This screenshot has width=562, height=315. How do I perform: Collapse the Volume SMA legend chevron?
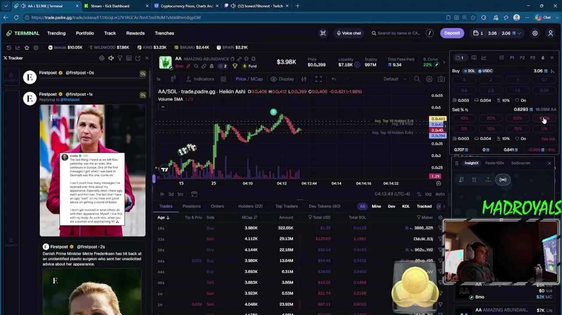[x=163, y=107]
